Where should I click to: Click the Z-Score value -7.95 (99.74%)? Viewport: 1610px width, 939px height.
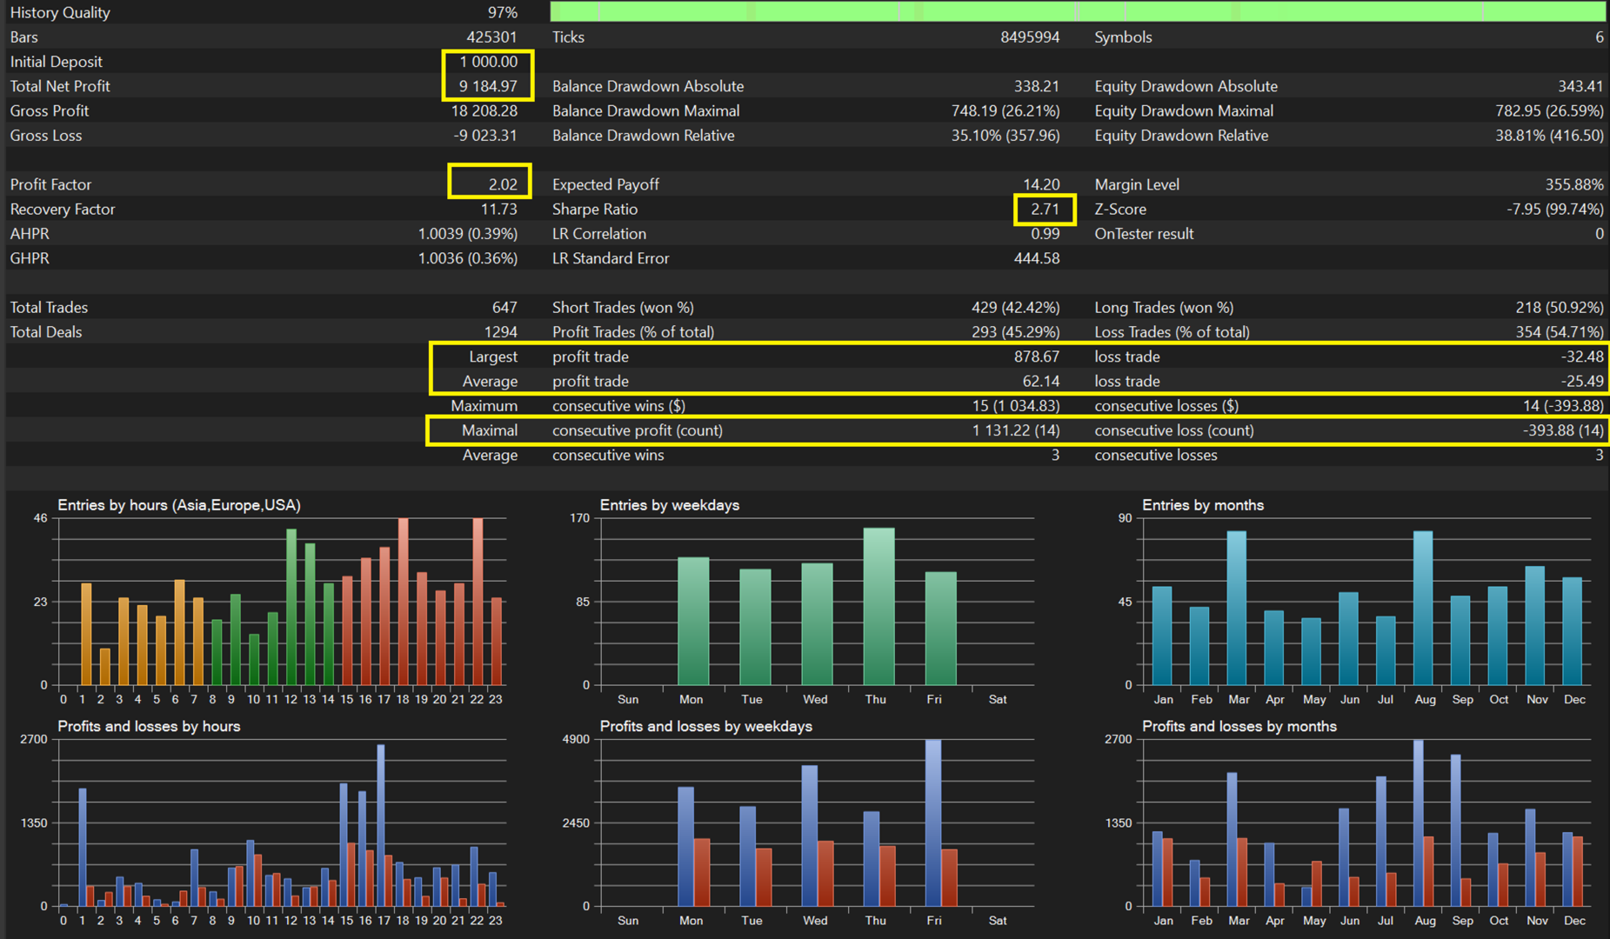point(1554,209)
